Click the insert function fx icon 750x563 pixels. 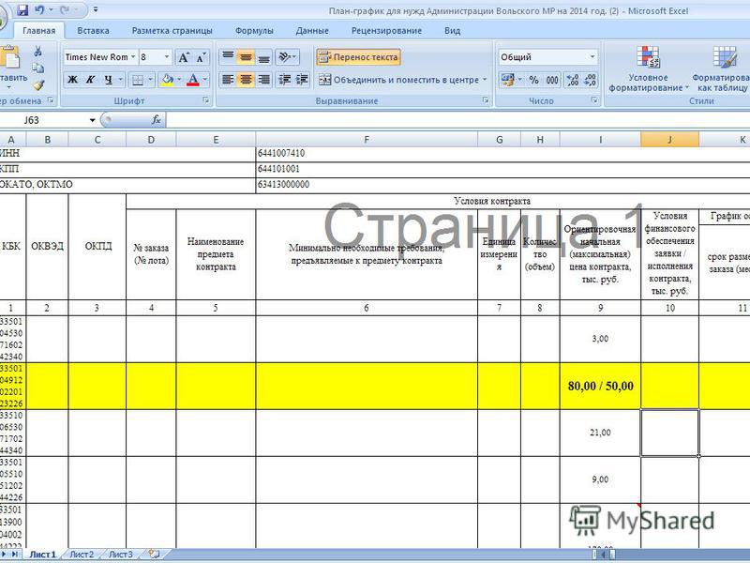tap(157, 120)
